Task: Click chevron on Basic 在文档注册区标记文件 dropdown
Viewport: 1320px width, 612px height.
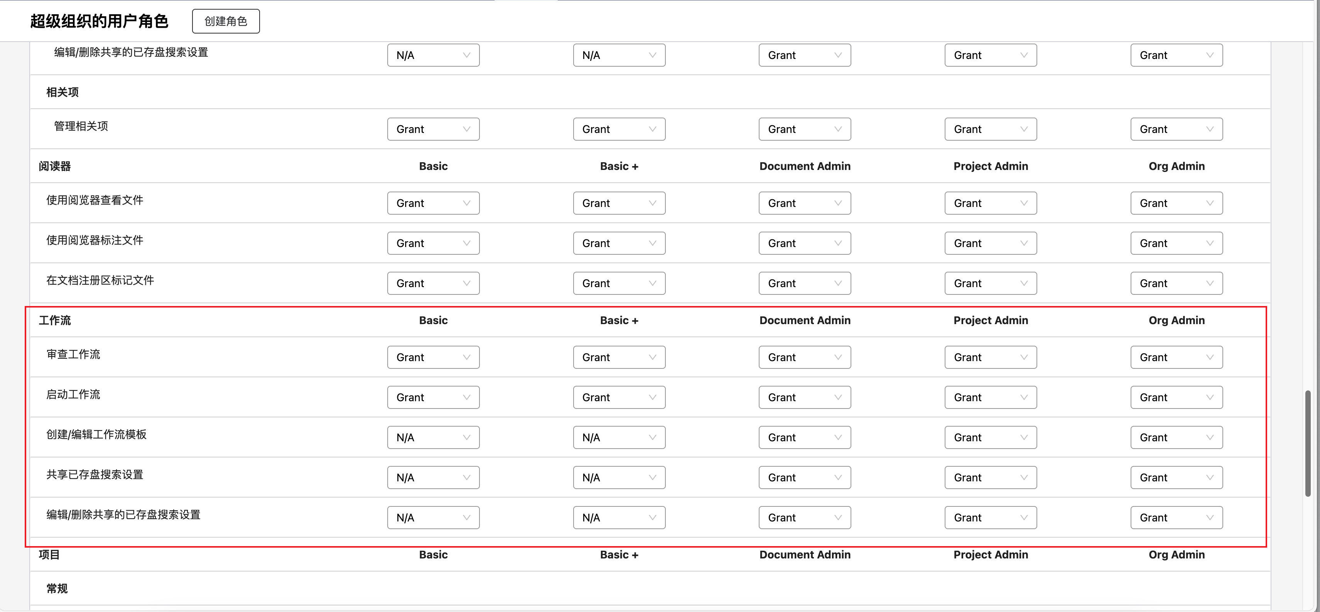Action: (466, 283)
